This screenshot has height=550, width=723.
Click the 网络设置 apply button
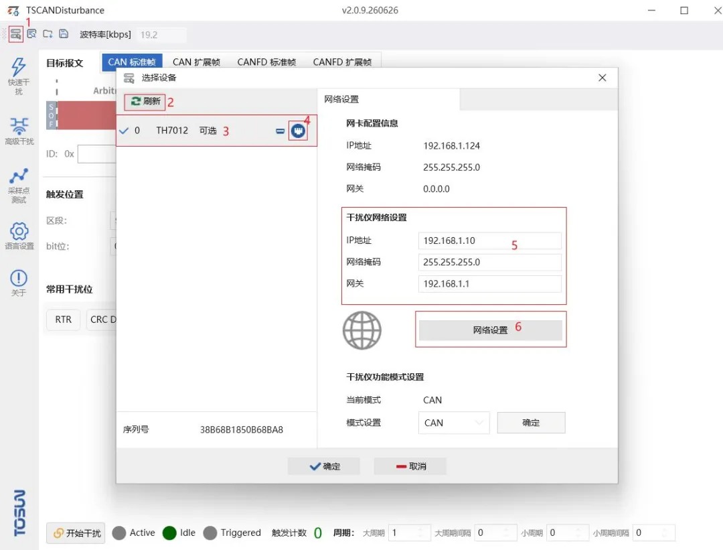(x=491, y=330)
